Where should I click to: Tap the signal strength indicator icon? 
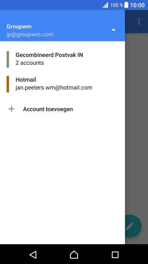105,5
